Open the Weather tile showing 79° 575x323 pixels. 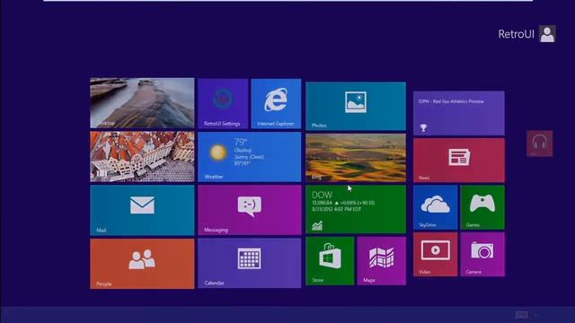250,157
